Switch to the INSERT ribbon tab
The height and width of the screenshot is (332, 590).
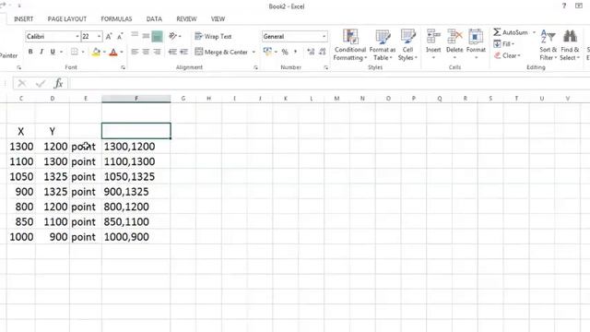[23, 18]
